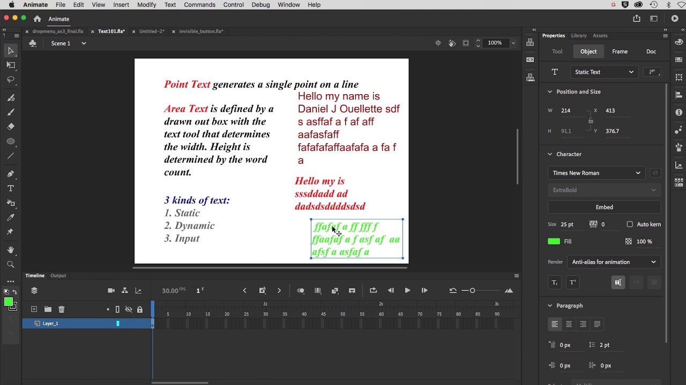The image size is (686, 385).
Task: Select the Layer_1 timeline layer
Action: (87, 324)
